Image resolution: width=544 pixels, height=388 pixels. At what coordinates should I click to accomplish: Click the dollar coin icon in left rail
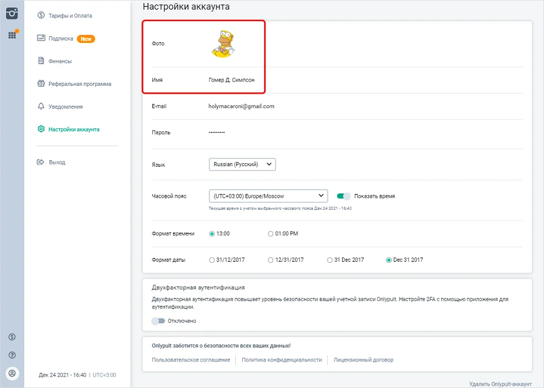11,337
